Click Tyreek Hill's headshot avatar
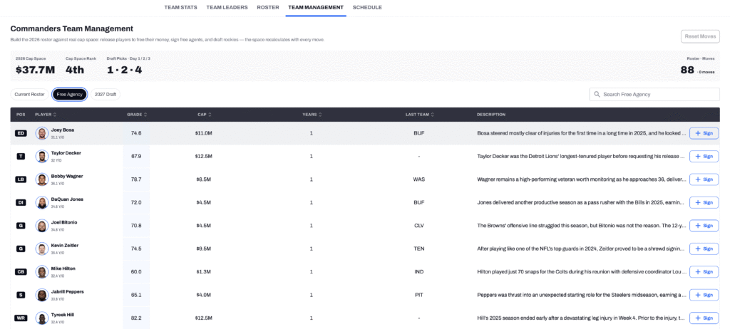 [42, 318]
